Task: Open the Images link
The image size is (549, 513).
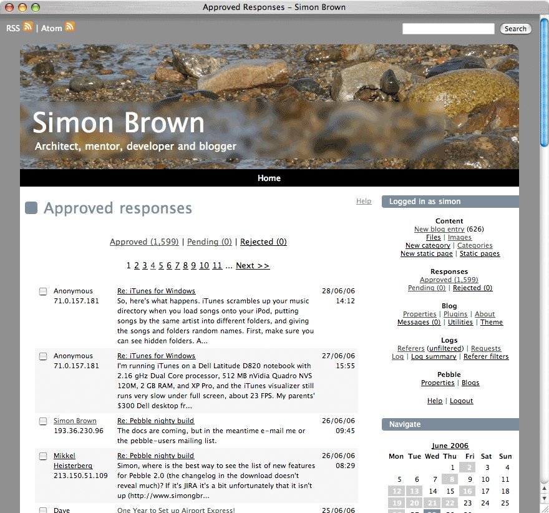Action: 459,237
